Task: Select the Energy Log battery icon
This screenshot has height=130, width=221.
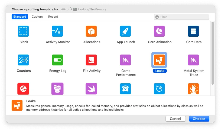Action: coord(57,60)
